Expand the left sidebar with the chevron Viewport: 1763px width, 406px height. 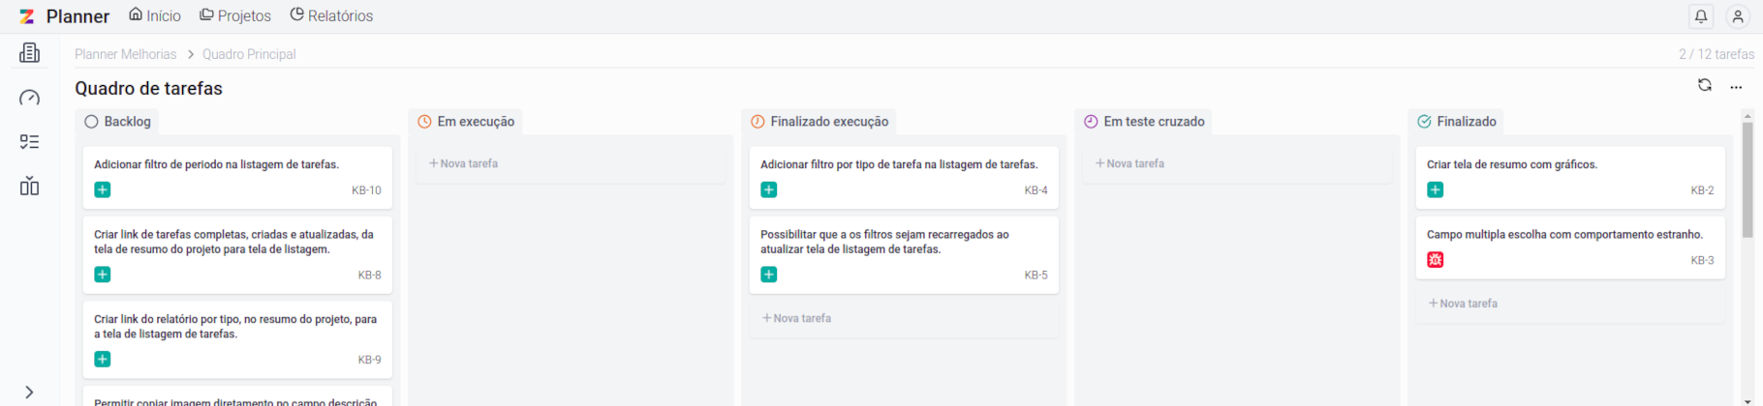[x=29, y=391]
